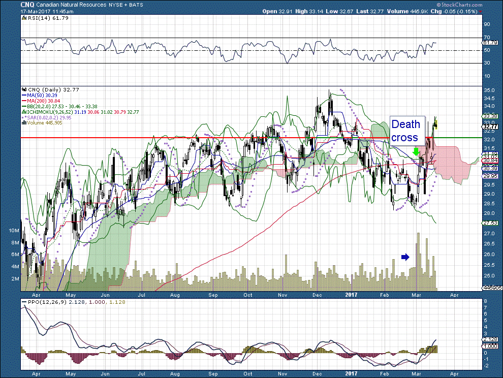The height and width of the screenshot is (378, 503).
Task: Click the 28.0 label on the price axis
Action: click(489, 213)
